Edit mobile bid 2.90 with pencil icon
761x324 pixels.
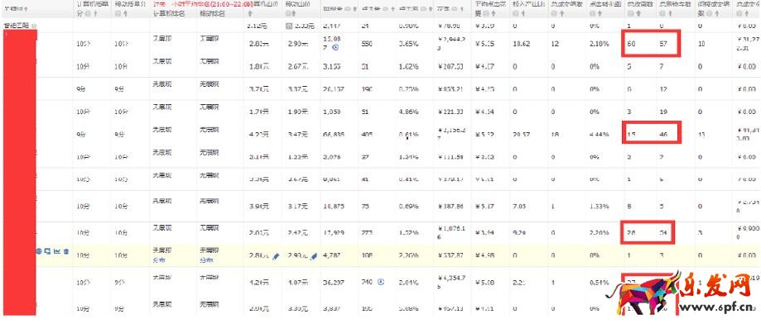[313, 255]
